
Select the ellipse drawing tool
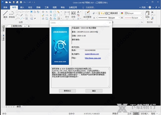point(27,12)
